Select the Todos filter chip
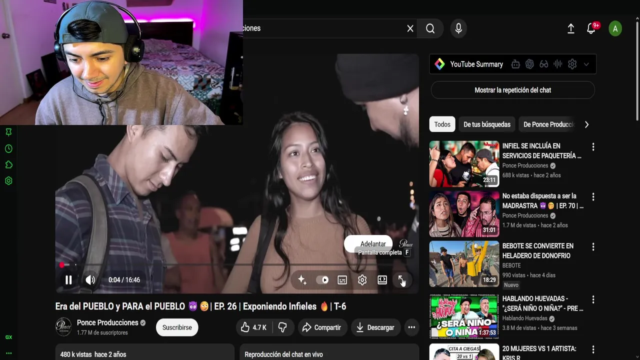 tap(442, 124)
